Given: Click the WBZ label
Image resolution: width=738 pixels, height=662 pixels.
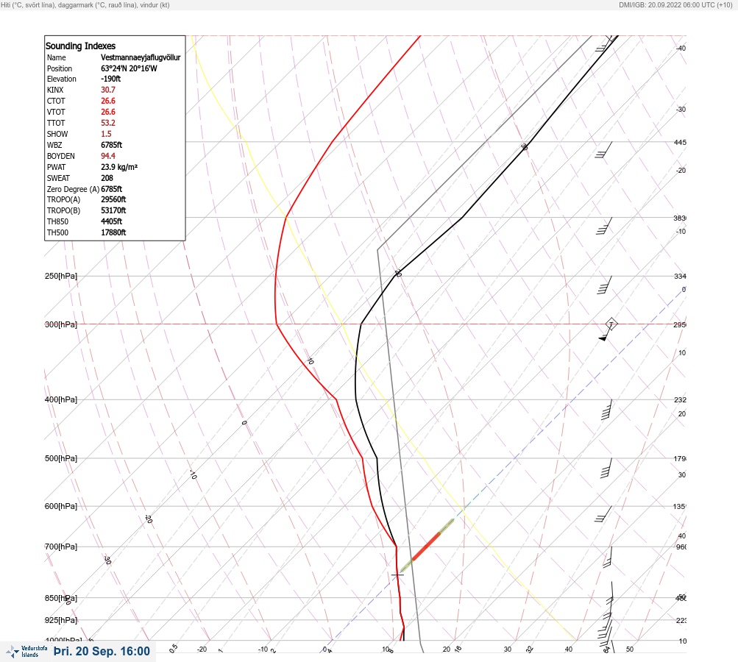Looking at the screenshot, I should click(x=54, y=145).
